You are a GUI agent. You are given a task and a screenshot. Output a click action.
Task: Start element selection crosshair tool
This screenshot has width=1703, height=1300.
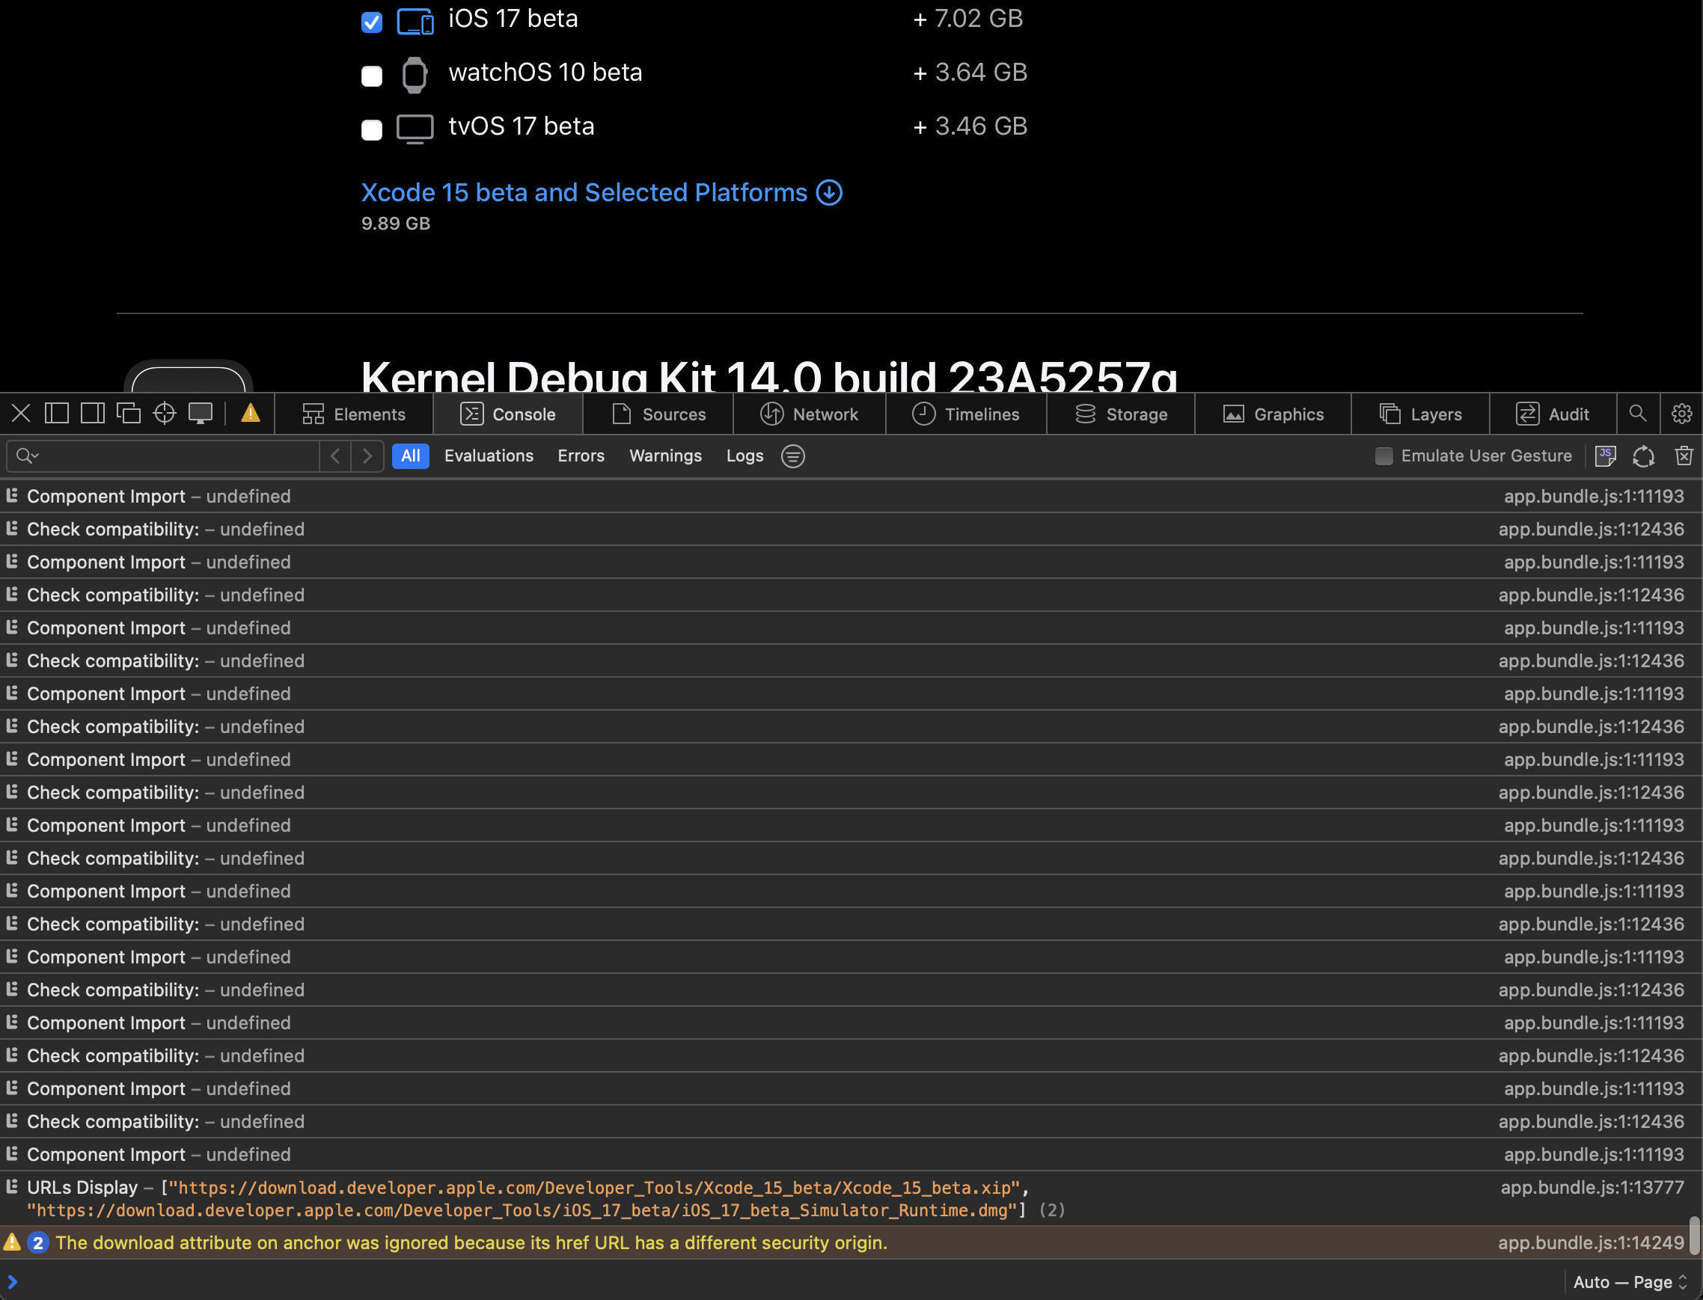pos(164,414)
